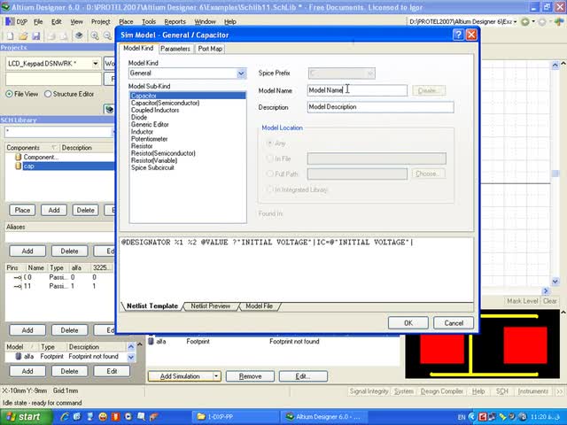
Task: Switch to the Port Map tab
Action: (x=210, y=49)
